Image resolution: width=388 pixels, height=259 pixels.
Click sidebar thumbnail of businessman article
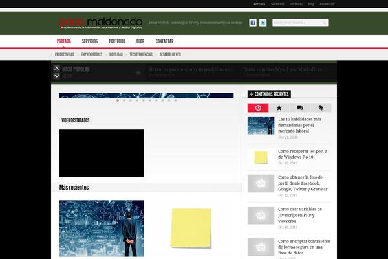[x=261, y=126]
